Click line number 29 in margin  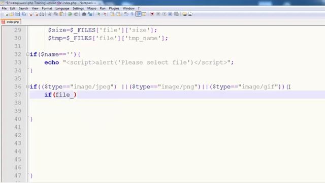tap(18, 30)
